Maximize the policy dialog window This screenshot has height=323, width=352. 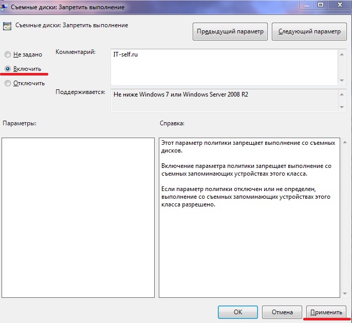tap(321, 5)
